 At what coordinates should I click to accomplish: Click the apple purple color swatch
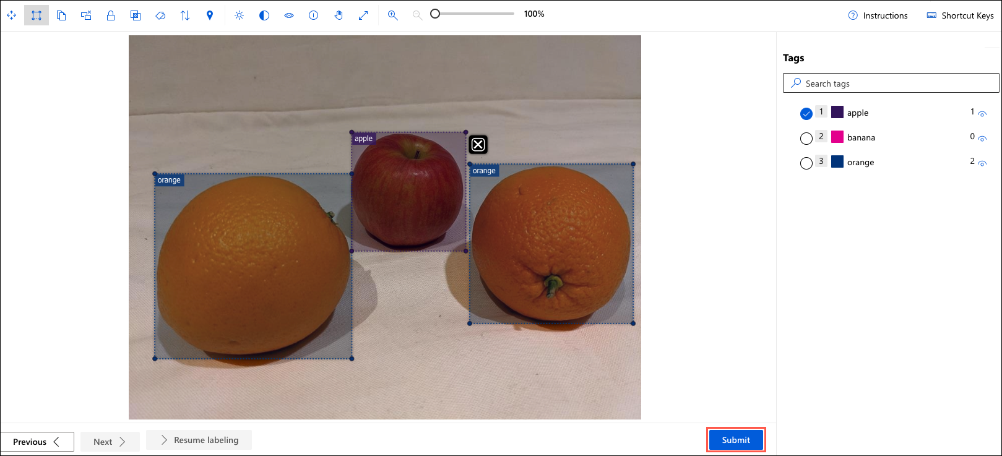pyautogui.click(x=837, y=112)
